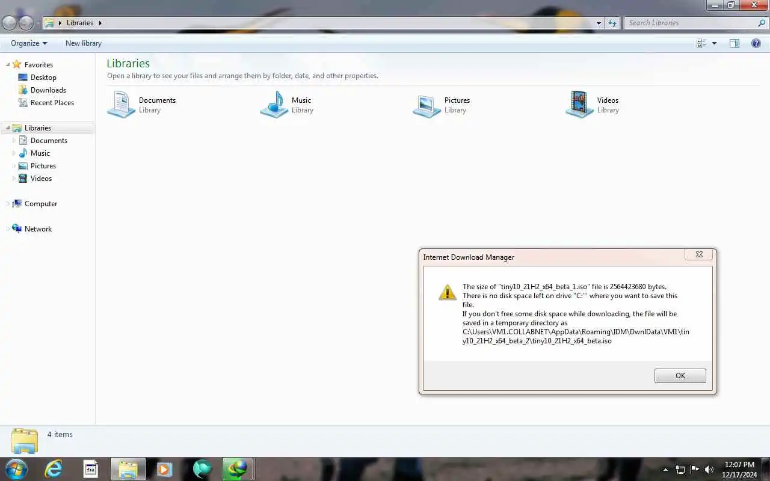Select Libraries in the navigation pane
The height and width of the screenshot is (481, 770).
38,128
